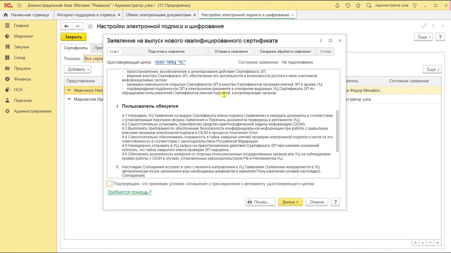Viewport: 451px width, 253px height.
Task: Copy page link with chain icon
Action: pyautogui.click(x=424, y=26)
